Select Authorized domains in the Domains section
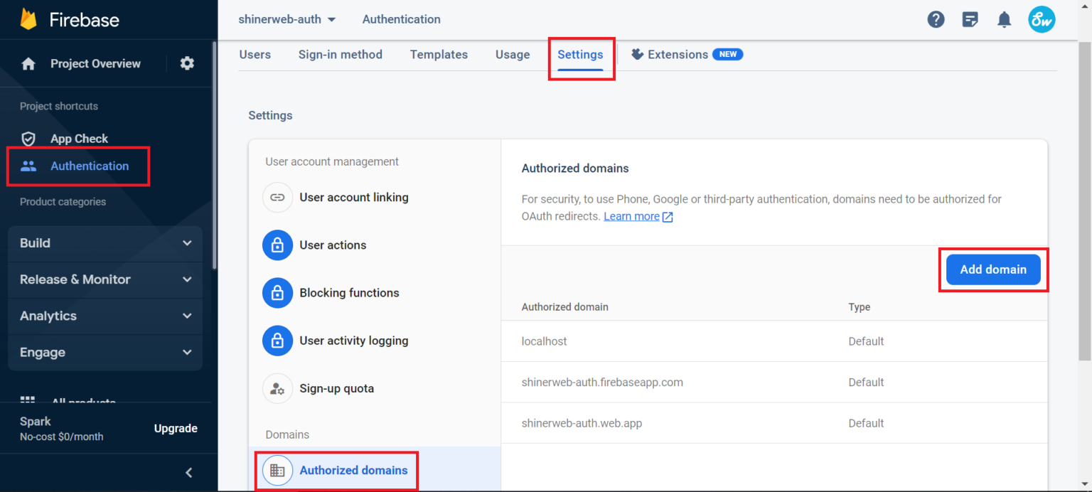The image size is (1092, 492). coord(337,470)
